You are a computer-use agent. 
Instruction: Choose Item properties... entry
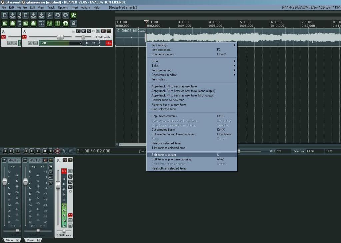pos(192,50)
